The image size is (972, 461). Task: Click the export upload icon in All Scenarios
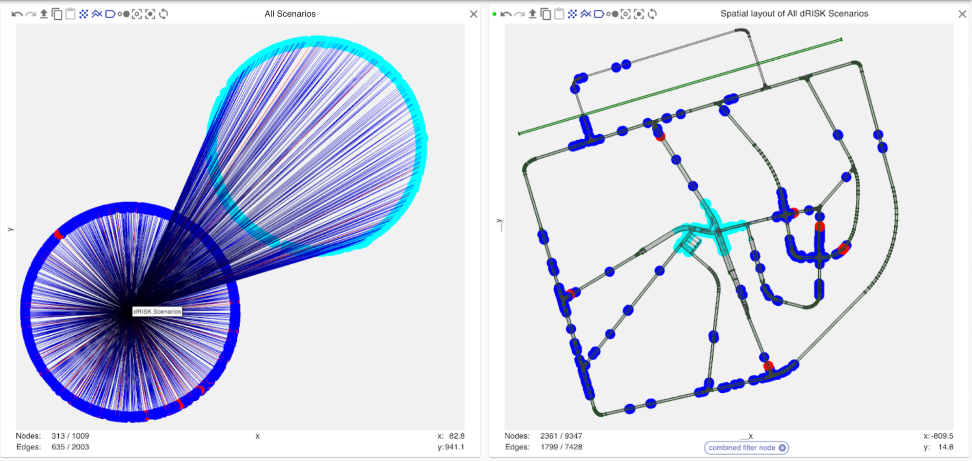pos(44,14)
